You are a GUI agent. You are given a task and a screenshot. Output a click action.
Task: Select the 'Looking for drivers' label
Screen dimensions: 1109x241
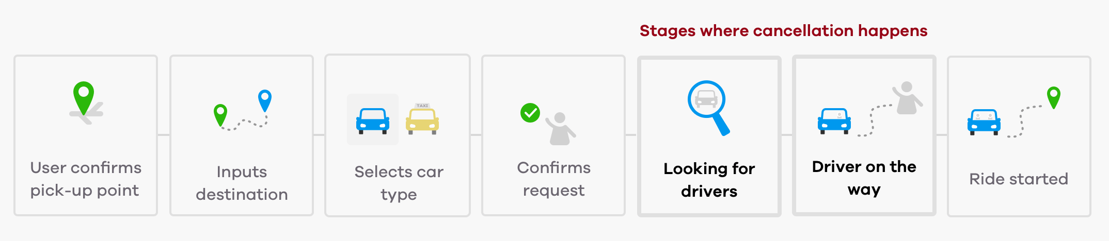(709, 180)
